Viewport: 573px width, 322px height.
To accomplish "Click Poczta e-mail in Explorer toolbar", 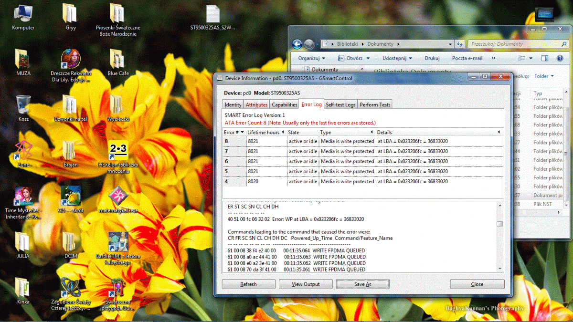I will tap(467, 58).
